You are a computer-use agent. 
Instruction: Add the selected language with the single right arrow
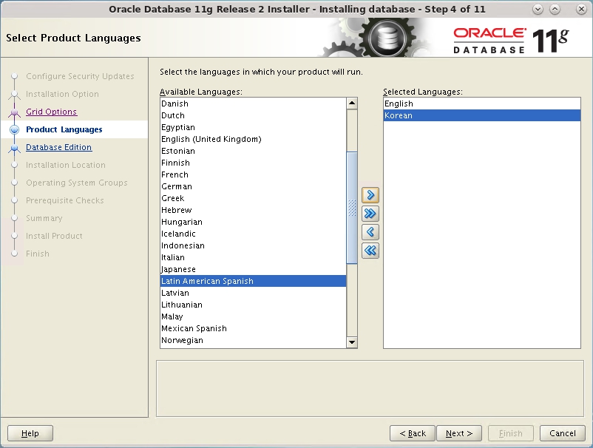coord(370,195)
